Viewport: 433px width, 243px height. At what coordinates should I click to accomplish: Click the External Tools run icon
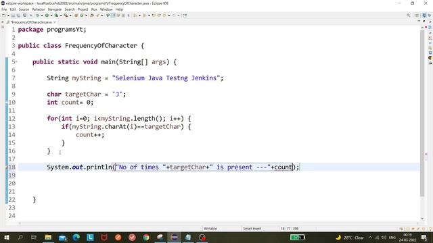[x=66, y=16]
